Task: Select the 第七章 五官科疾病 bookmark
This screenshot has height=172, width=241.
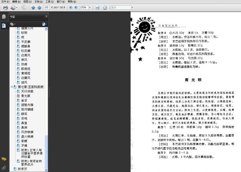Action: tap(31, 87)
